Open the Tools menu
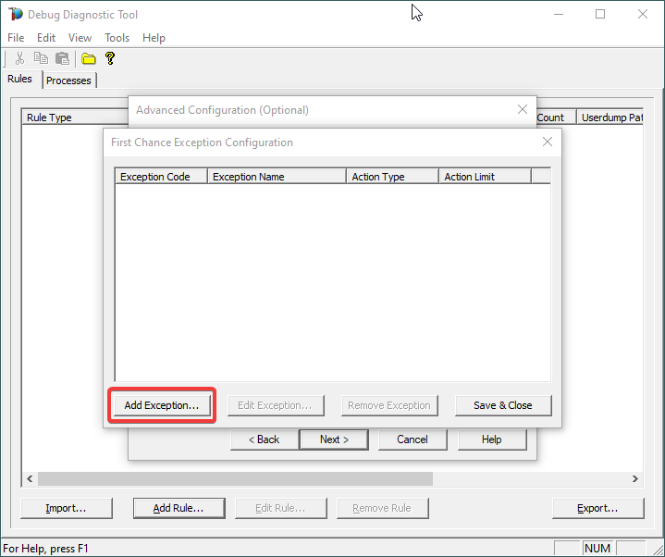 [117, 38]
